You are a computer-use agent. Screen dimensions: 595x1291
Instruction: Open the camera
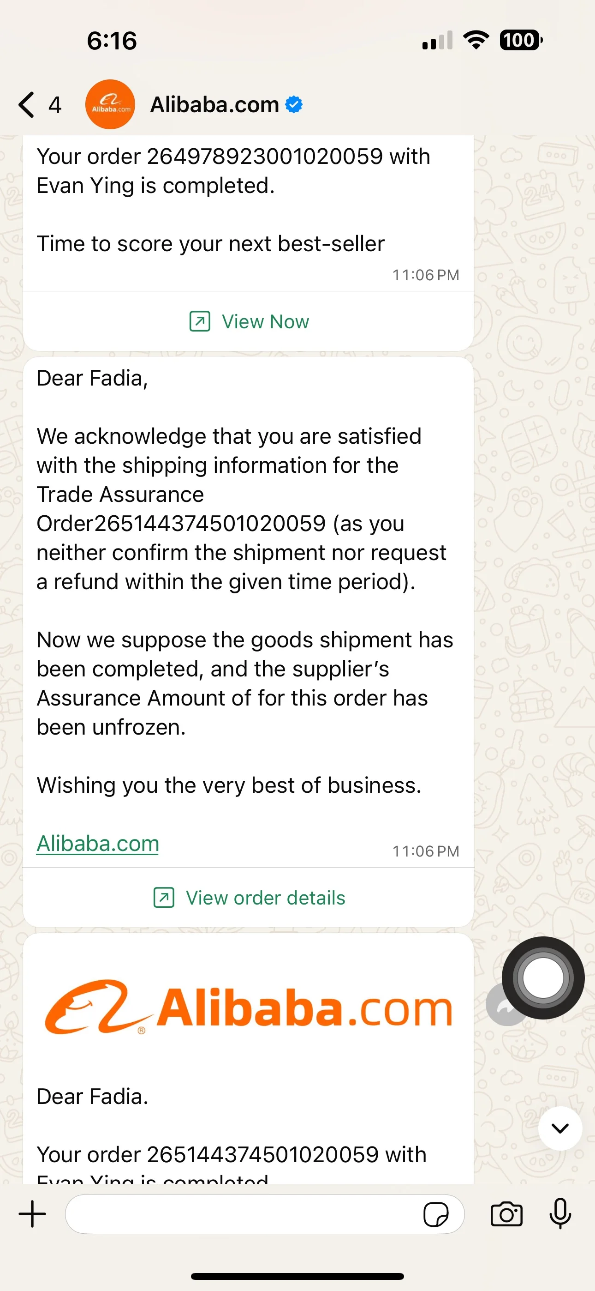click(x=506, y=1215)
